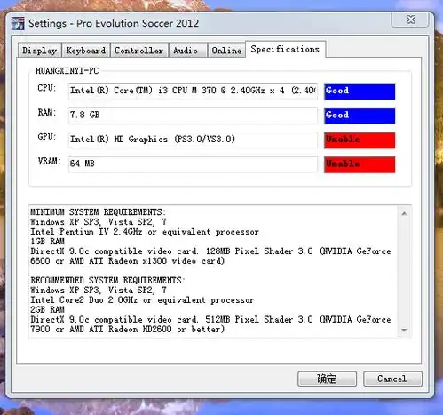Click the red Unable status next to VRAM

pos(360,164)
